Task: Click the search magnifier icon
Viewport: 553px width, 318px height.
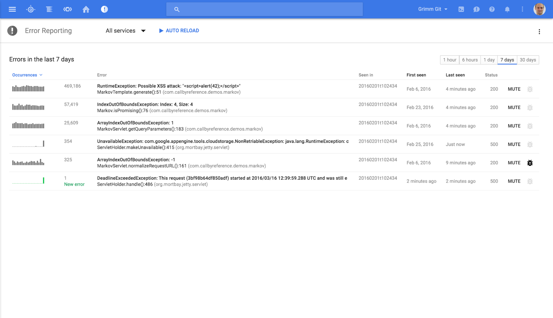Action: pos(177,9)
